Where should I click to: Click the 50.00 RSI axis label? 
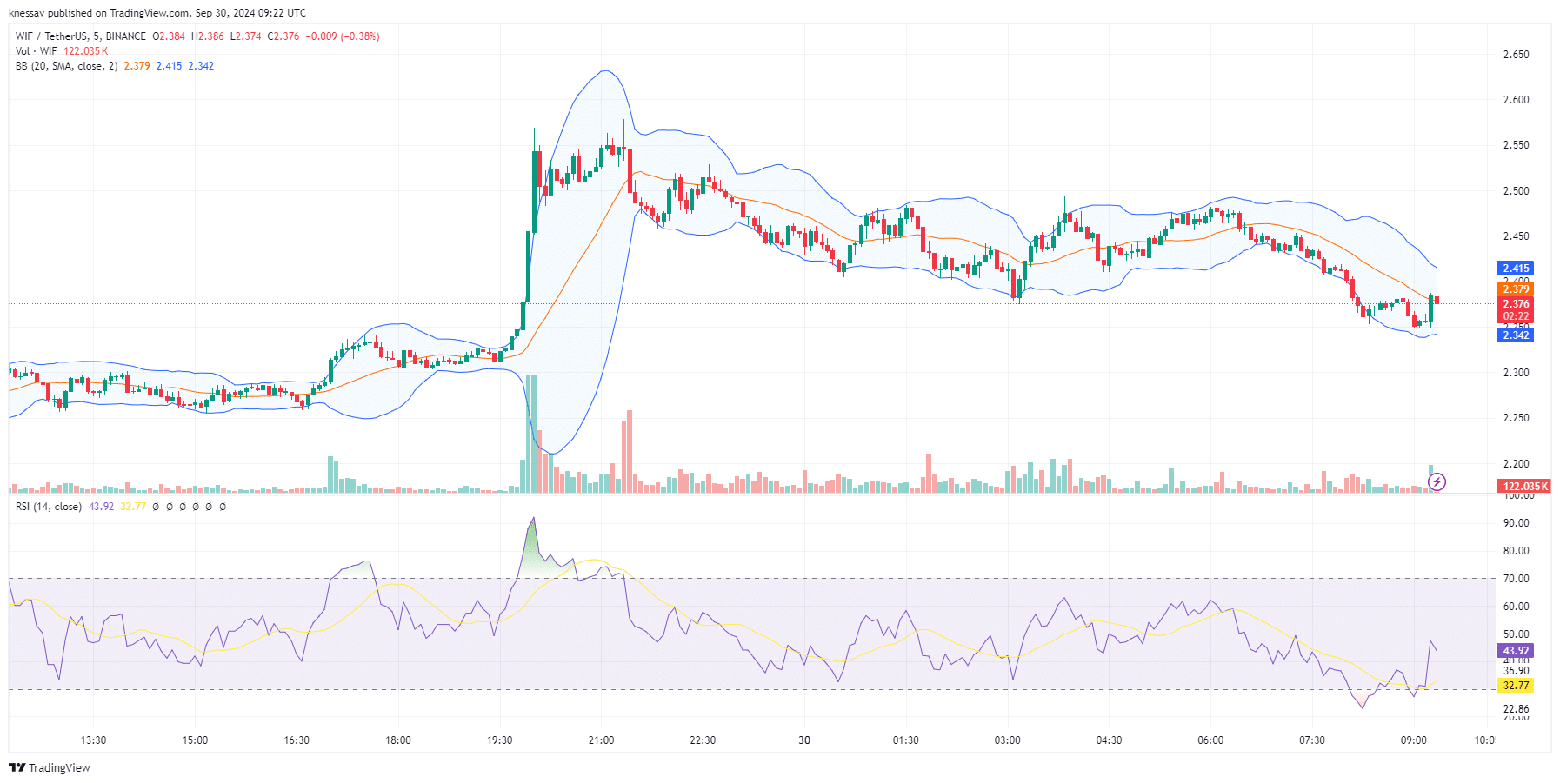1516,634
